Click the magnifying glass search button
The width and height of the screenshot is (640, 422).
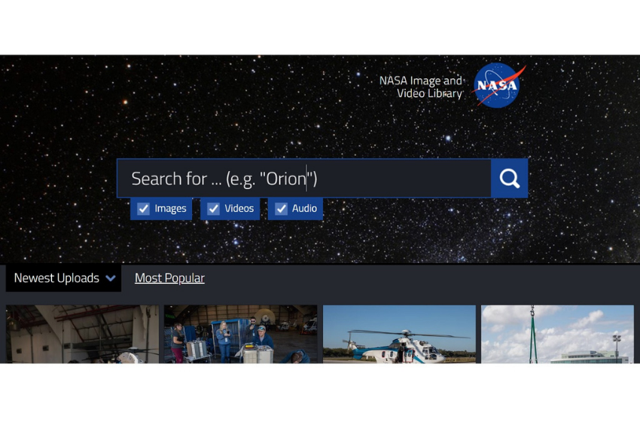pyautogui.click(x=510, y=179)
